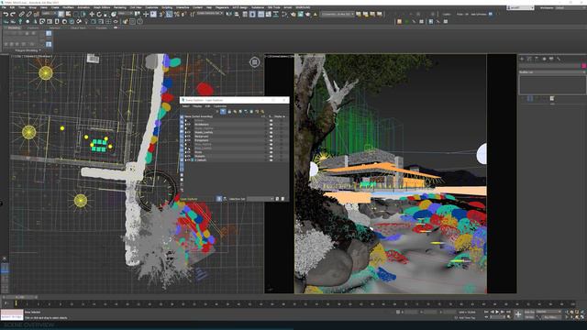Viewport: 587px width, 330px height.
Task: Open the Display menu in Scene Explorer
Action: (x=197, y=106)
